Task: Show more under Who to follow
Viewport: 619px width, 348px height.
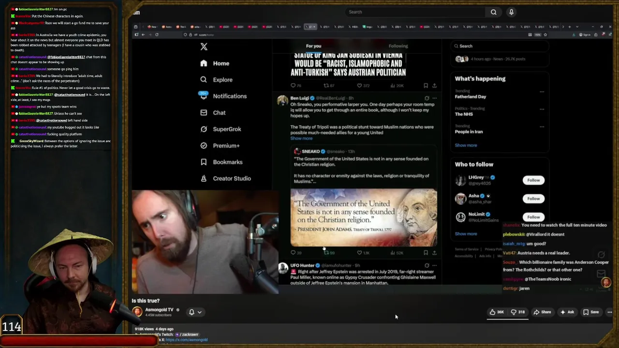Action: 466,233
